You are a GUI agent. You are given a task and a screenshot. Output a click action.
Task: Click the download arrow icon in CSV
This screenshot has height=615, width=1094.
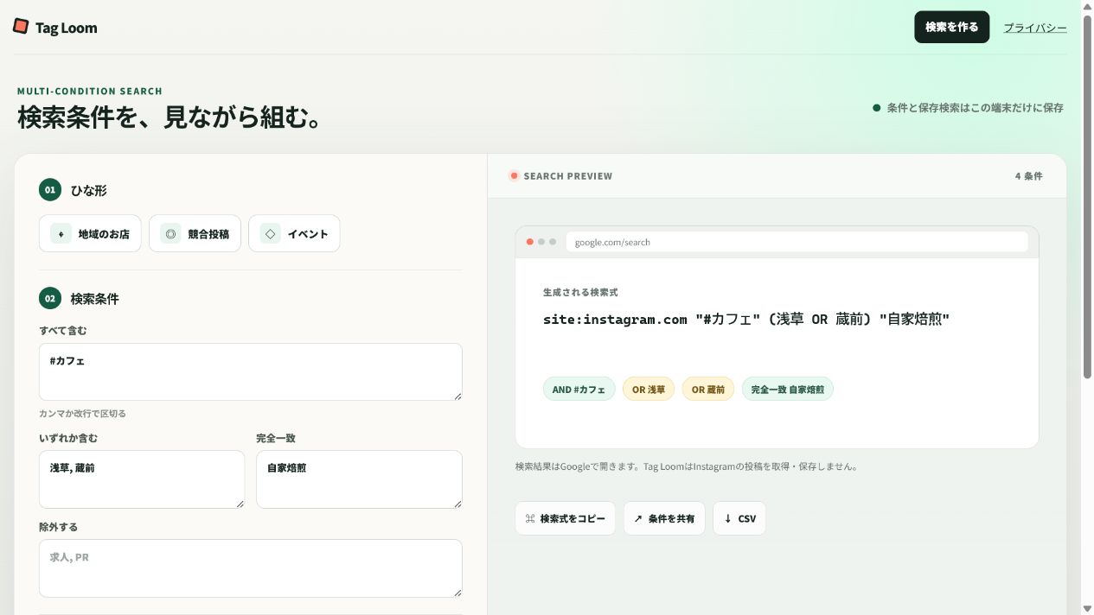(x=727, y=518)
